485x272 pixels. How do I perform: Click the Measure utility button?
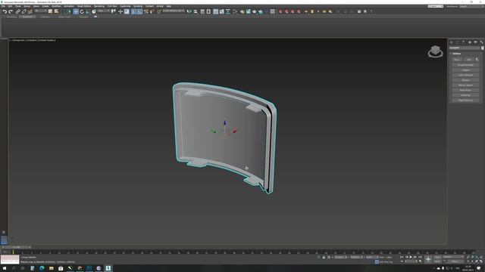click(465, 80)
